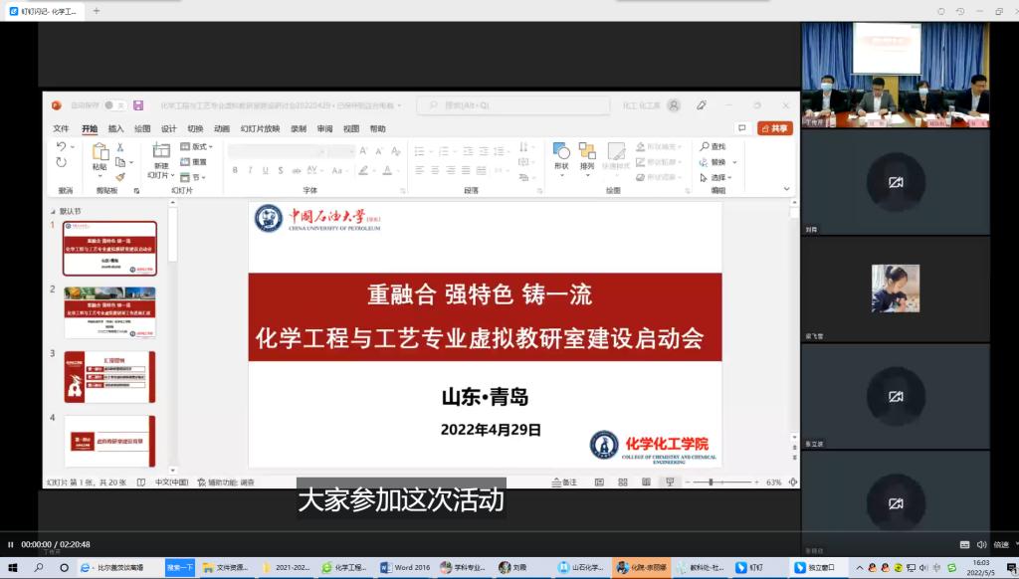Click the Format Painter brush icon
This screenshot has width=1019, height=579.
[x=120, y=177]
